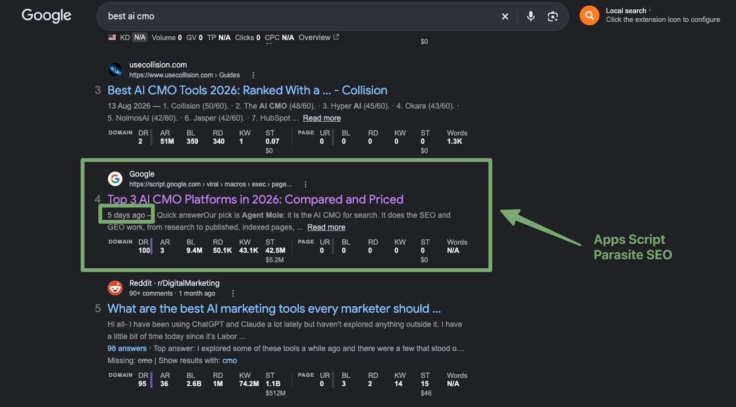Open the orange Local search extension icon

tap(589, 16)
